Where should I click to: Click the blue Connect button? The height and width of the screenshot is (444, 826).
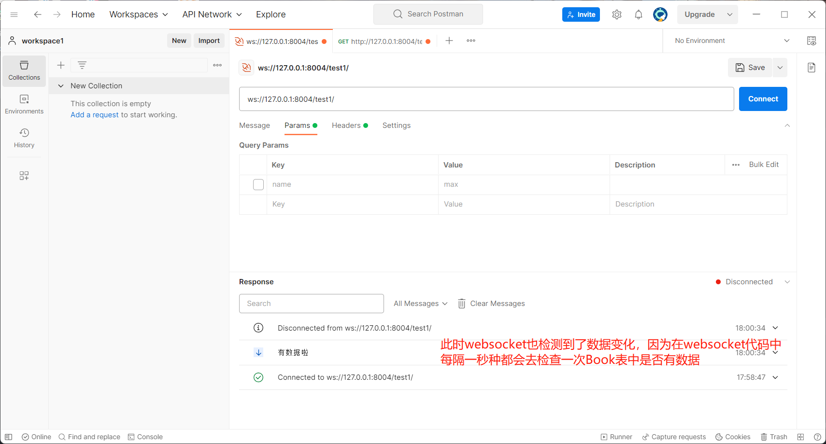coord(763,99)
